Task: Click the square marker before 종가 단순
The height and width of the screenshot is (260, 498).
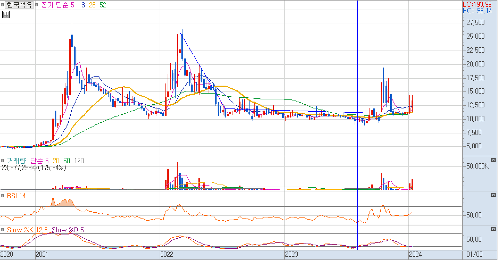Action: [x=36, y=5]
